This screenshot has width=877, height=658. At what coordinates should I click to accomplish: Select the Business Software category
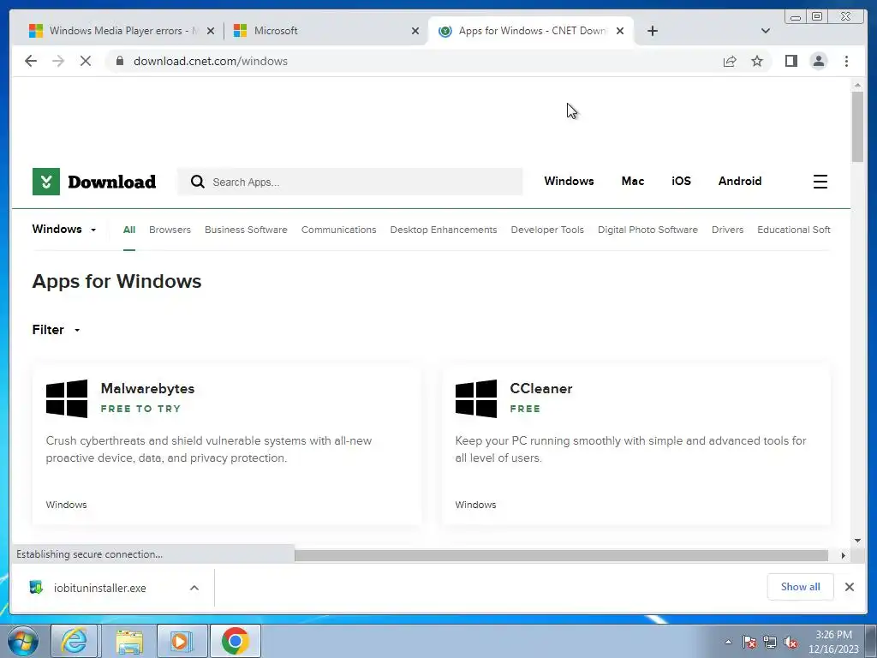point(246,230)
